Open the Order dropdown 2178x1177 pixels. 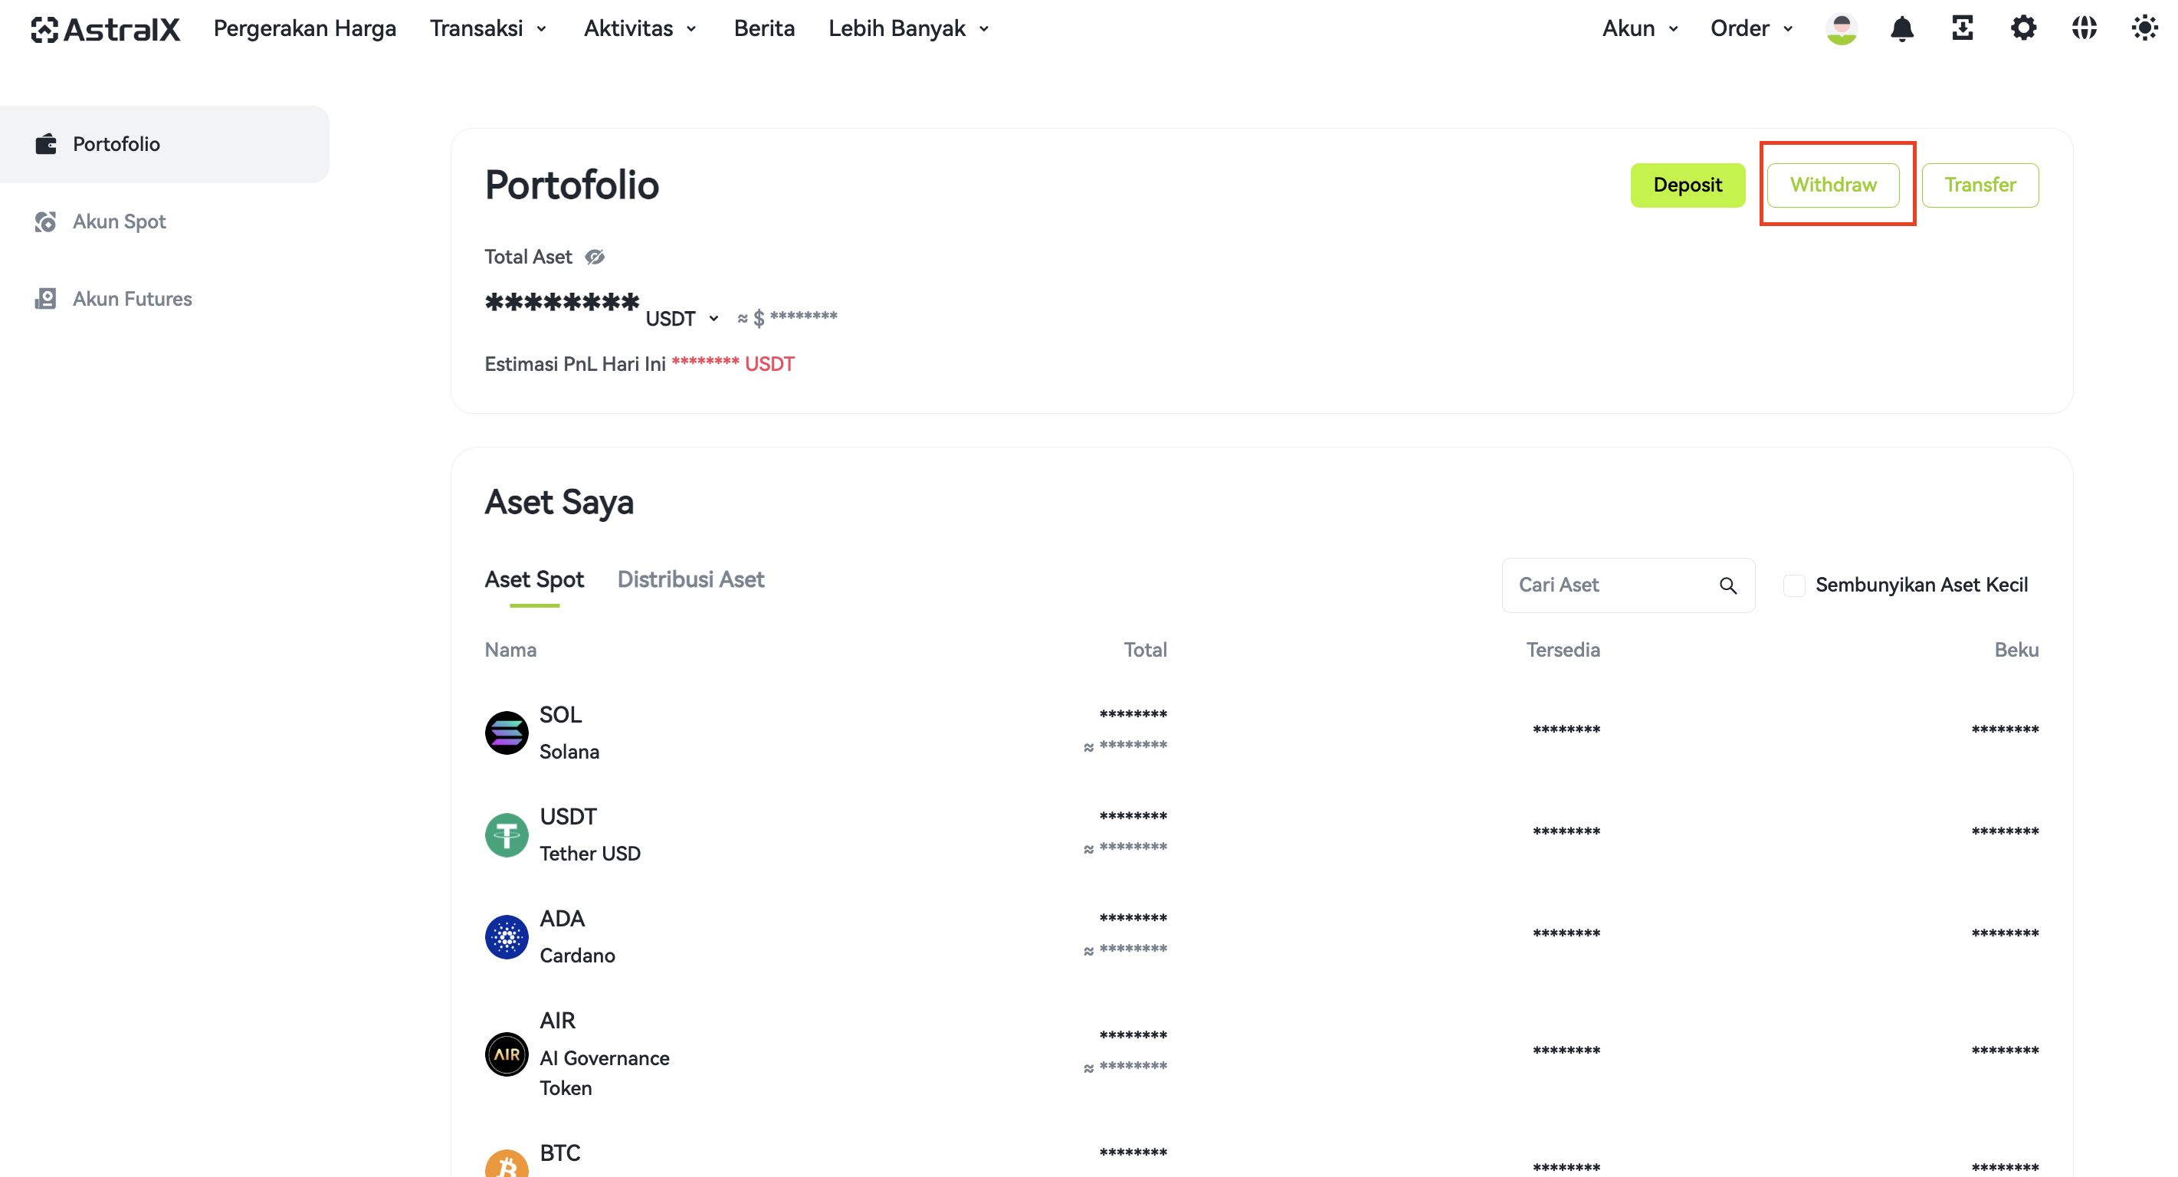point(1751,29)
